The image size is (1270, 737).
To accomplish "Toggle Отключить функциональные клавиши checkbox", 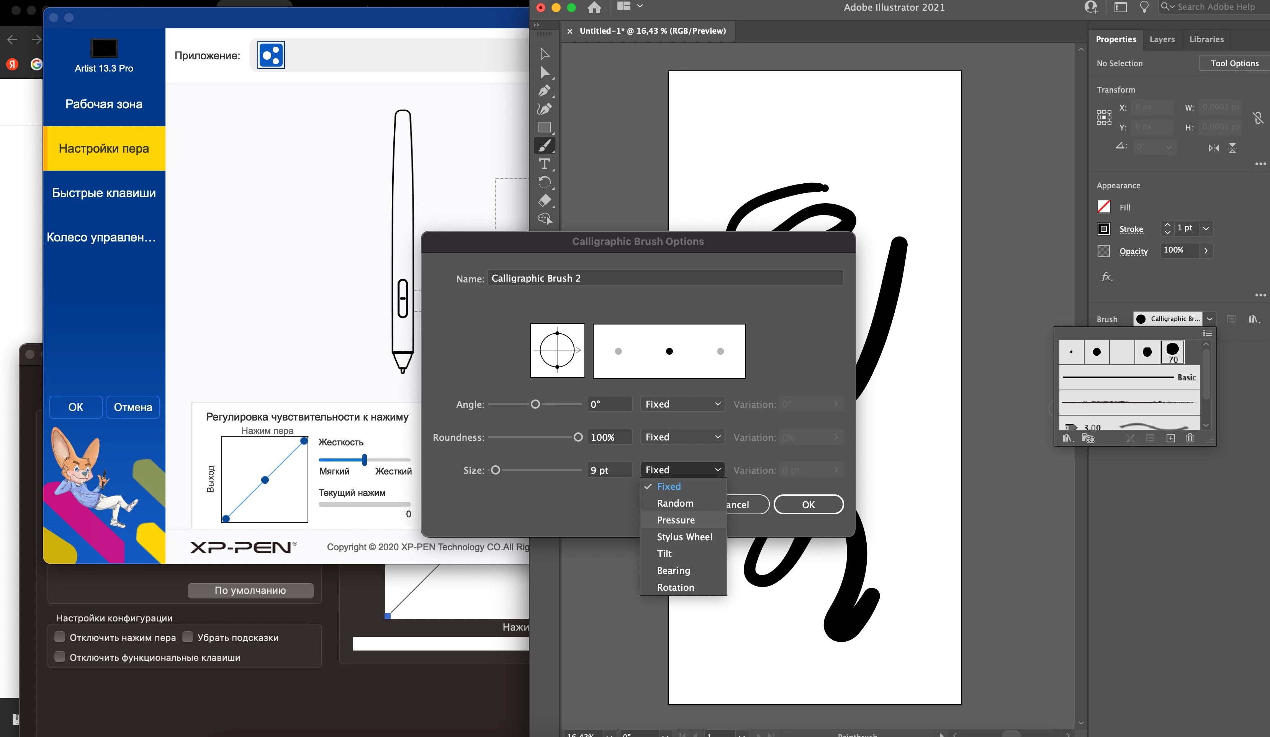I will (59, 657).
